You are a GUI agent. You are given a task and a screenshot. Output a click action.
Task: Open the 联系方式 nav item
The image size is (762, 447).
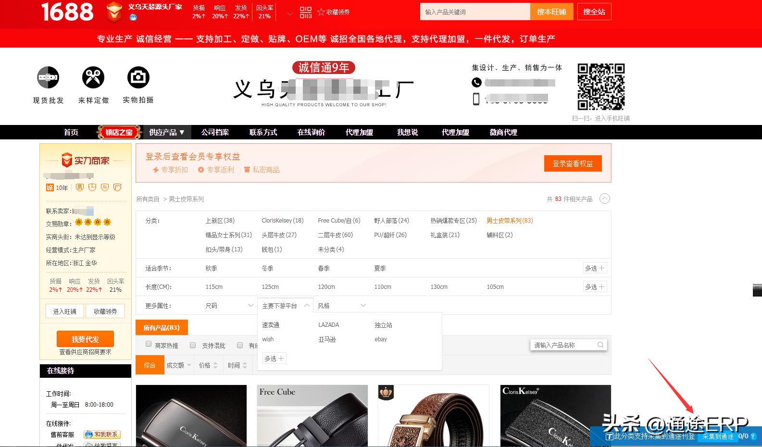coord(263,132)
